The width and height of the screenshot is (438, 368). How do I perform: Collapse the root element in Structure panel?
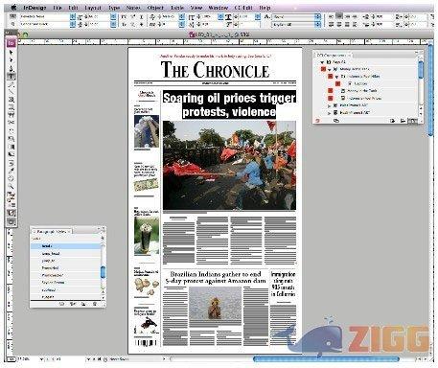(322, 62)
